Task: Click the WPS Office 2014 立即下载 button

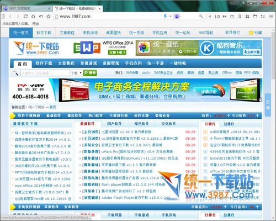Action: point(117,52)
